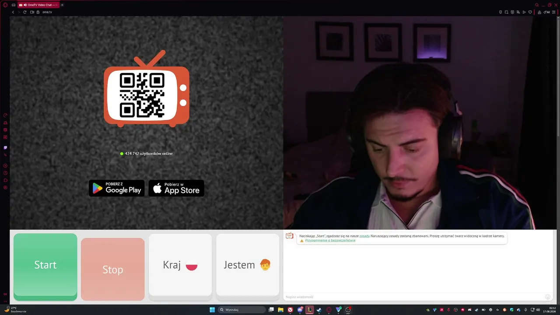Image resolution: width=560 pixels, height=315 pixels.
Task: Open Vivaldi browser from the taskbar
Action: click(x=290, y=310)
